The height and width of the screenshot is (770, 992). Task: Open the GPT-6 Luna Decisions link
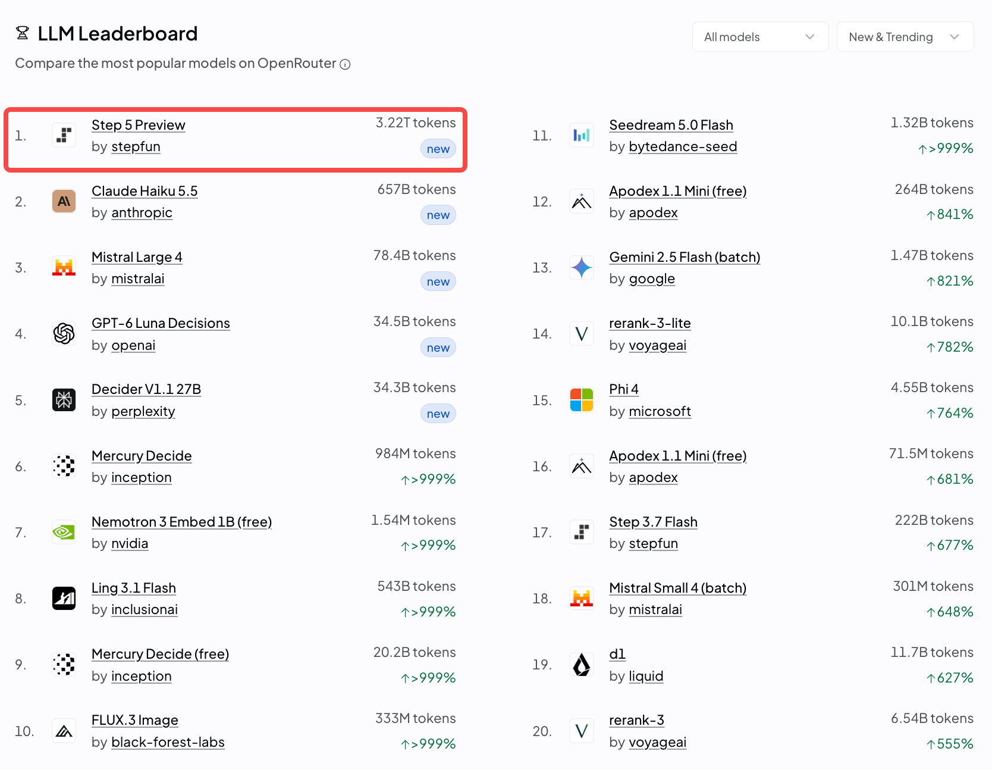coord(161,323)
